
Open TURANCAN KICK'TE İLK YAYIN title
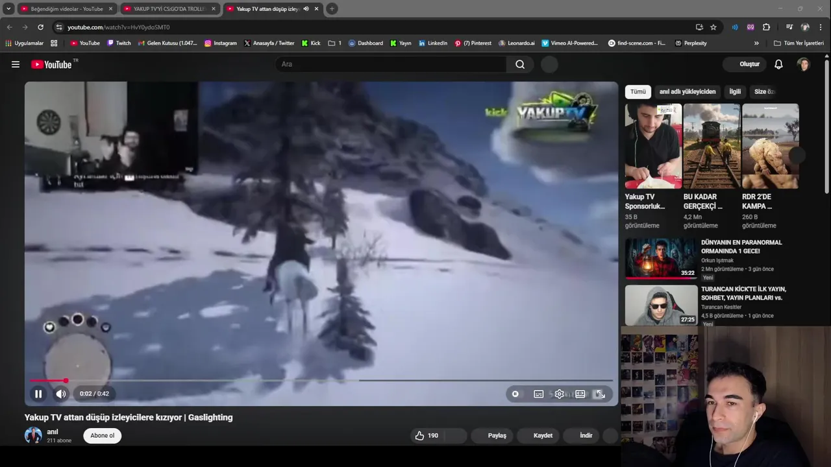pos(743,293)
